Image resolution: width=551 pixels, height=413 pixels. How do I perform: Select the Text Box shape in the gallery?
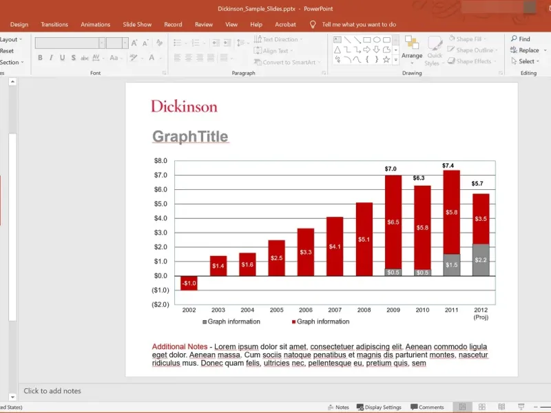(337, 40)
